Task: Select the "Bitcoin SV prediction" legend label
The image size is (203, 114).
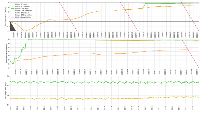Action: point(23,6)
